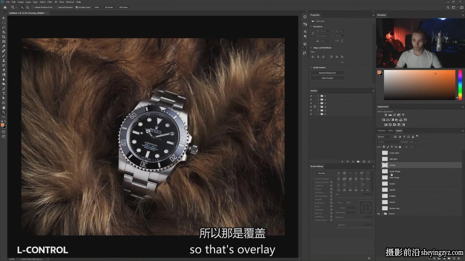Select the Color Dodge layer
The image size is (465, 261).
420,178
